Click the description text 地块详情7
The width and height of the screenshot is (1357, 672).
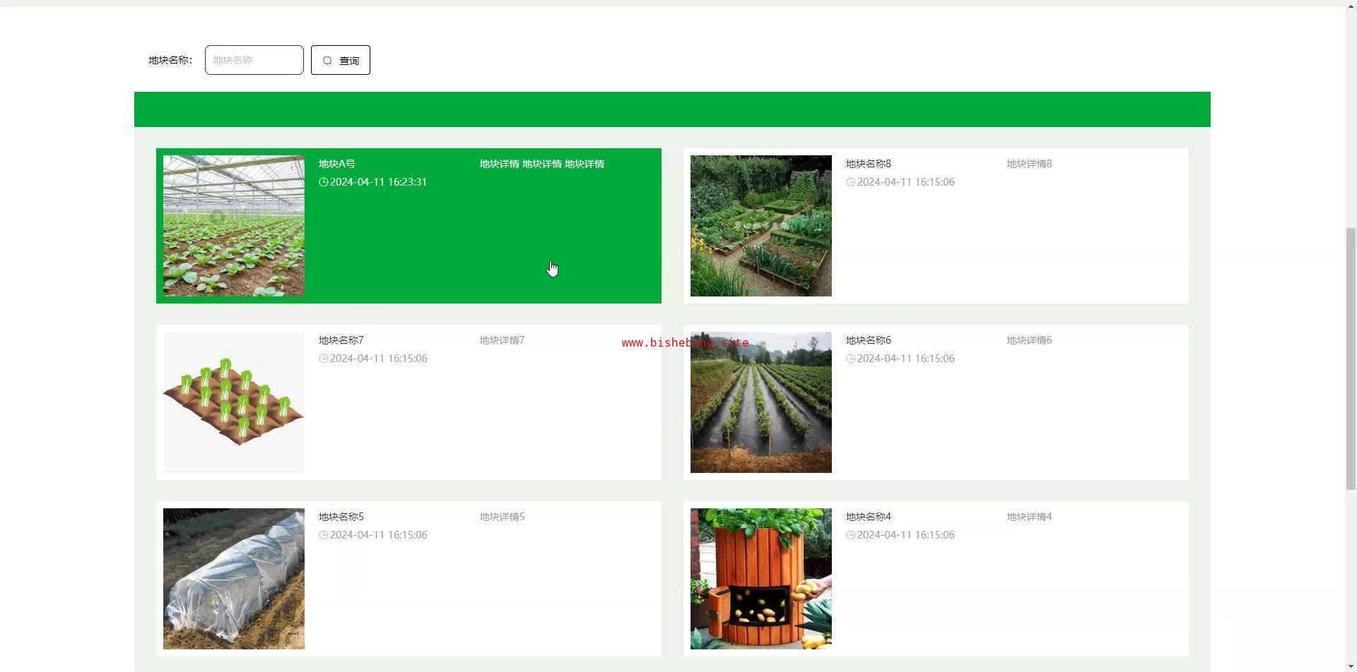(x=503, y=340)
